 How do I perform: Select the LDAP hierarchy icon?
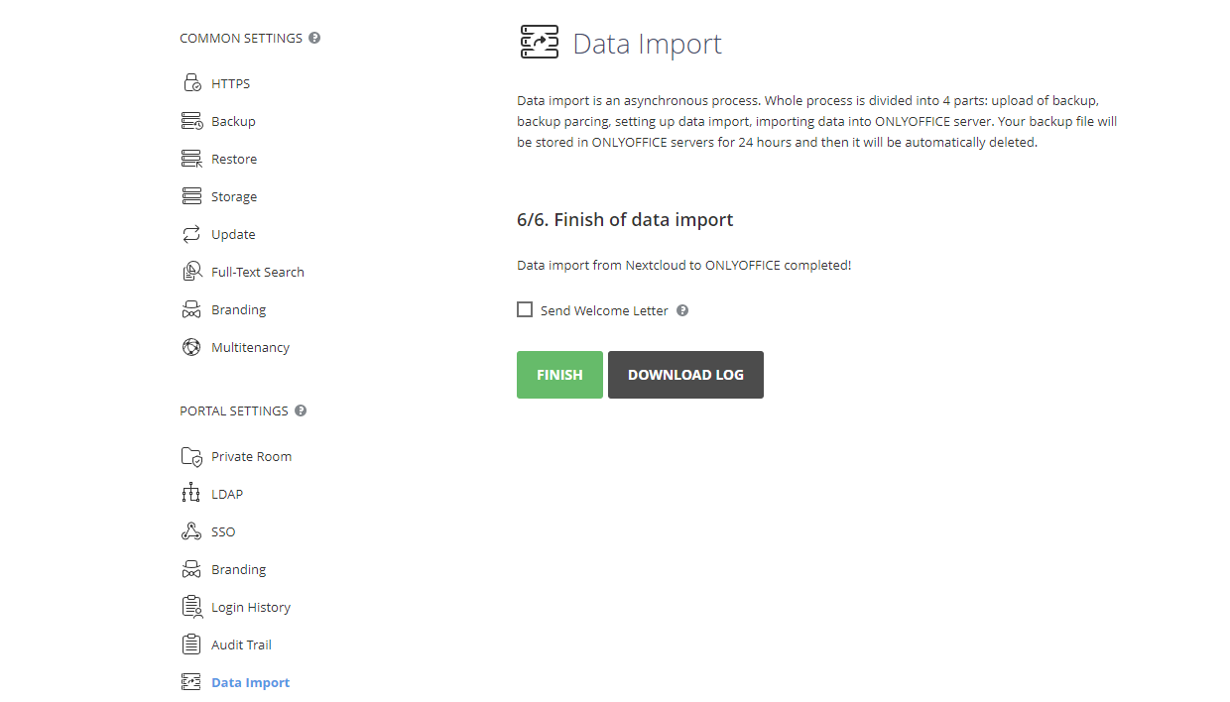point(191,493)
